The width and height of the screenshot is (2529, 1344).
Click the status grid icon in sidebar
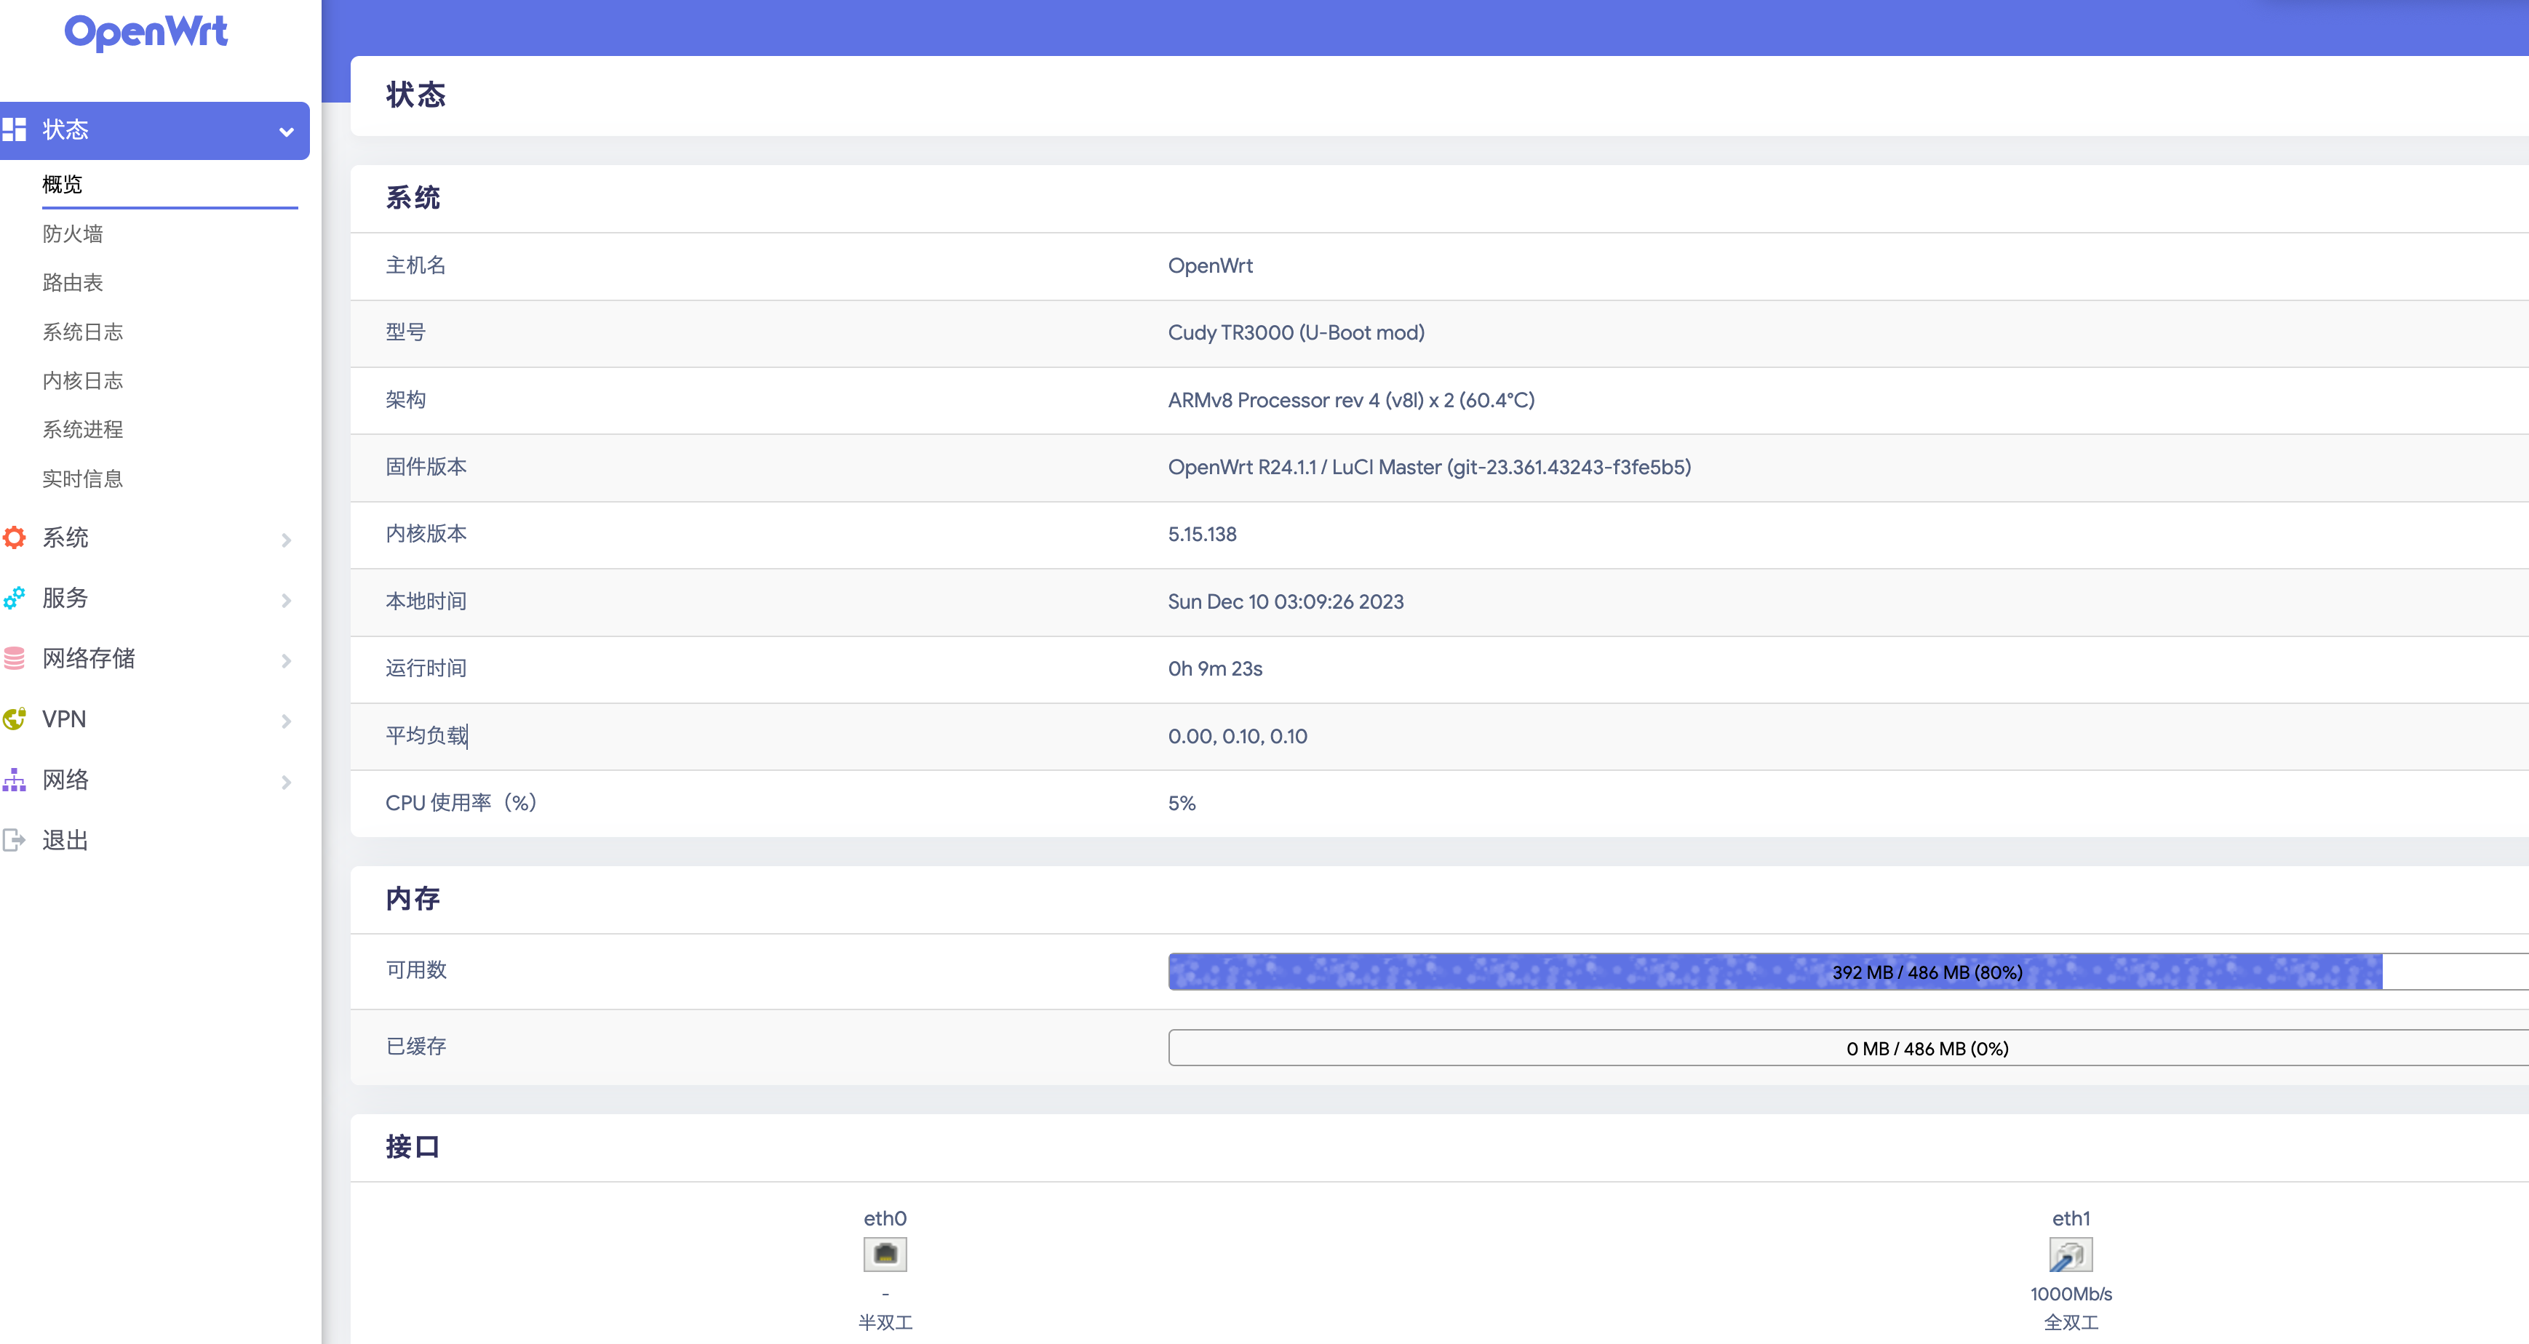(x=15, y=129)
